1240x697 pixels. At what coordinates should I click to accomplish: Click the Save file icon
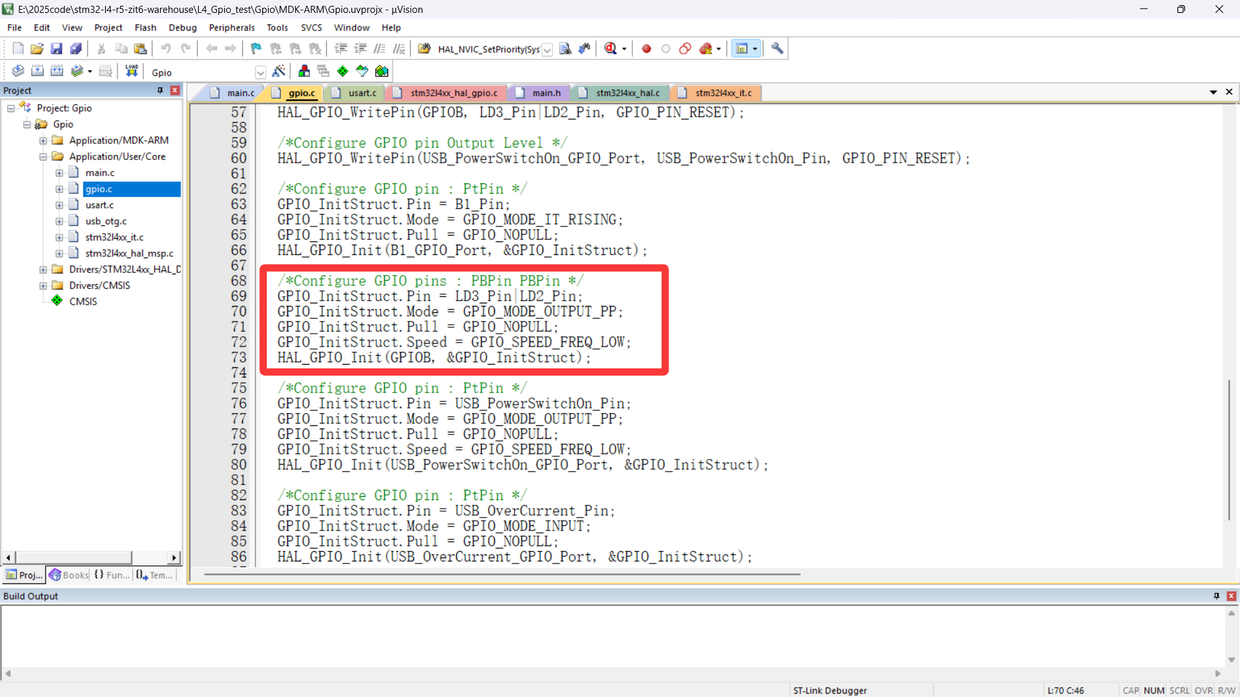pos(56,48)
